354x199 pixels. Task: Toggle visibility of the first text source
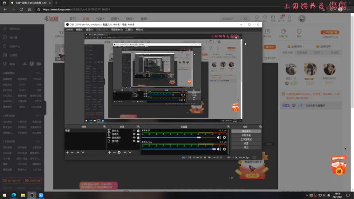point(134,130)
